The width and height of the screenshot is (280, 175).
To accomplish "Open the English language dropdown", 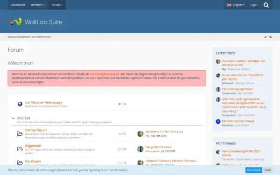I will click(x=236, y=5).
